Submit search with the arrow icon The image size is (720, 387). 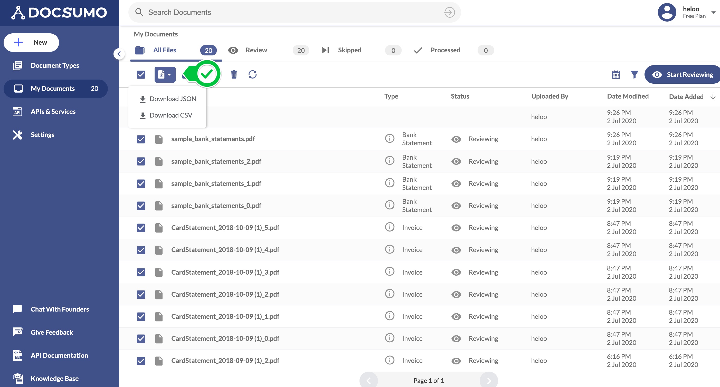(x=449, y=12)
